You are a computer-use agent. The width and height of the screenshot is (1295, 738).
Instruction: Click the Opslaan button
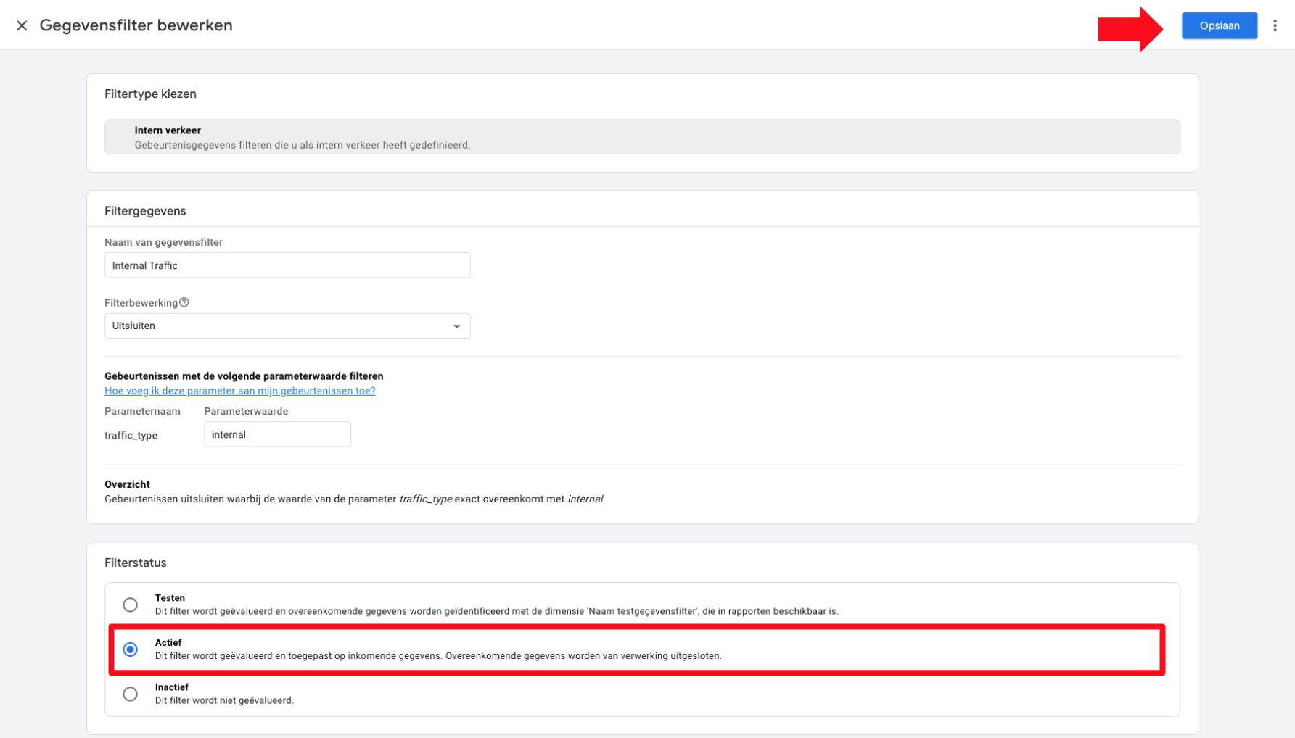coord(1219,25)
